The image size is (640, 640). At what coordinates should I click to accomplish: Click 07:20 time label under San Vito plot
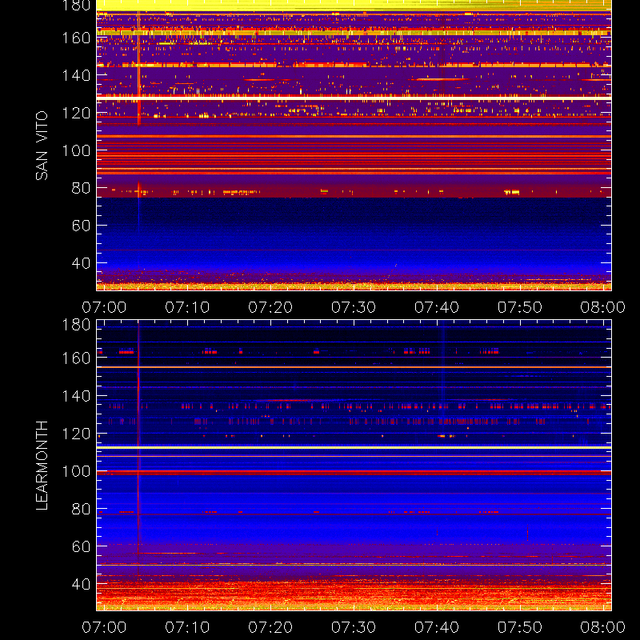pyautogui.click(x=270, y=307)
